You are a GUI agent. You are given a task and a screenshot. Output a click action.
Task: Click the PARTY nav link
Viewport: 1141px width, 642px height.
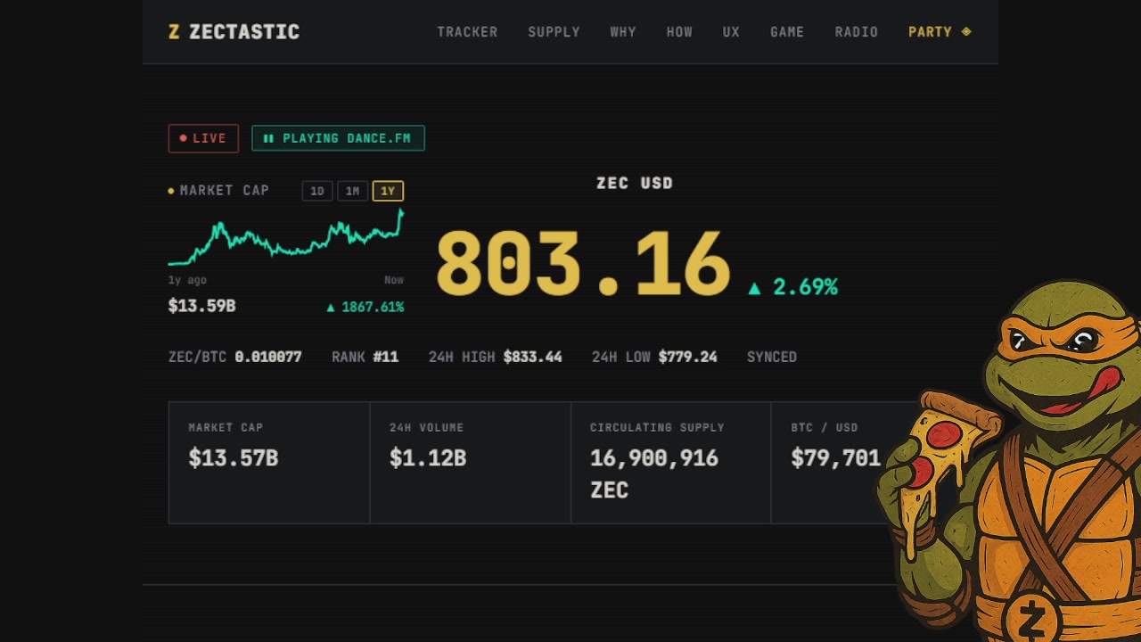[940, 32]
